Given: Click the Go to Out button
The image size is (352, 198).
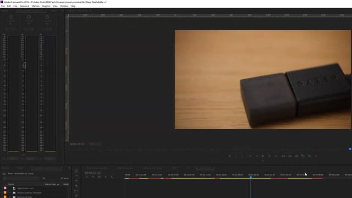Looking at the screenshot, I should 276,156.
